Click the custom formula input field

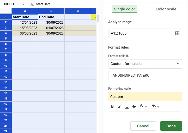pyautogui.click(x=130, y=75)
